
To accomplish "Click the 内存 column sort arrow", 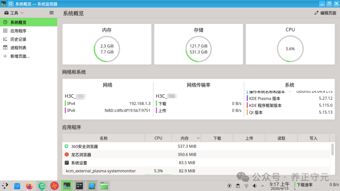I will (198, 138).
